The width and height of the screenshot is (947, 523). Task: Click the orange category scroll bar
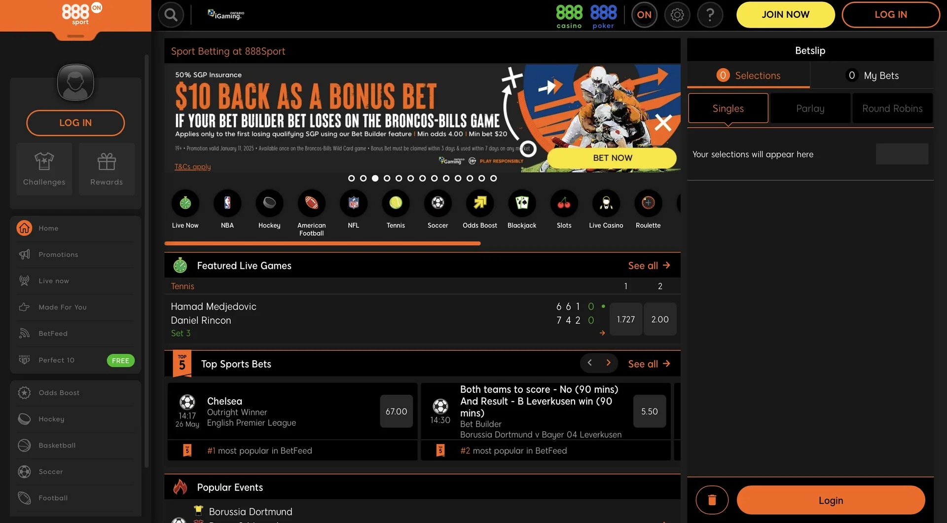322,243
